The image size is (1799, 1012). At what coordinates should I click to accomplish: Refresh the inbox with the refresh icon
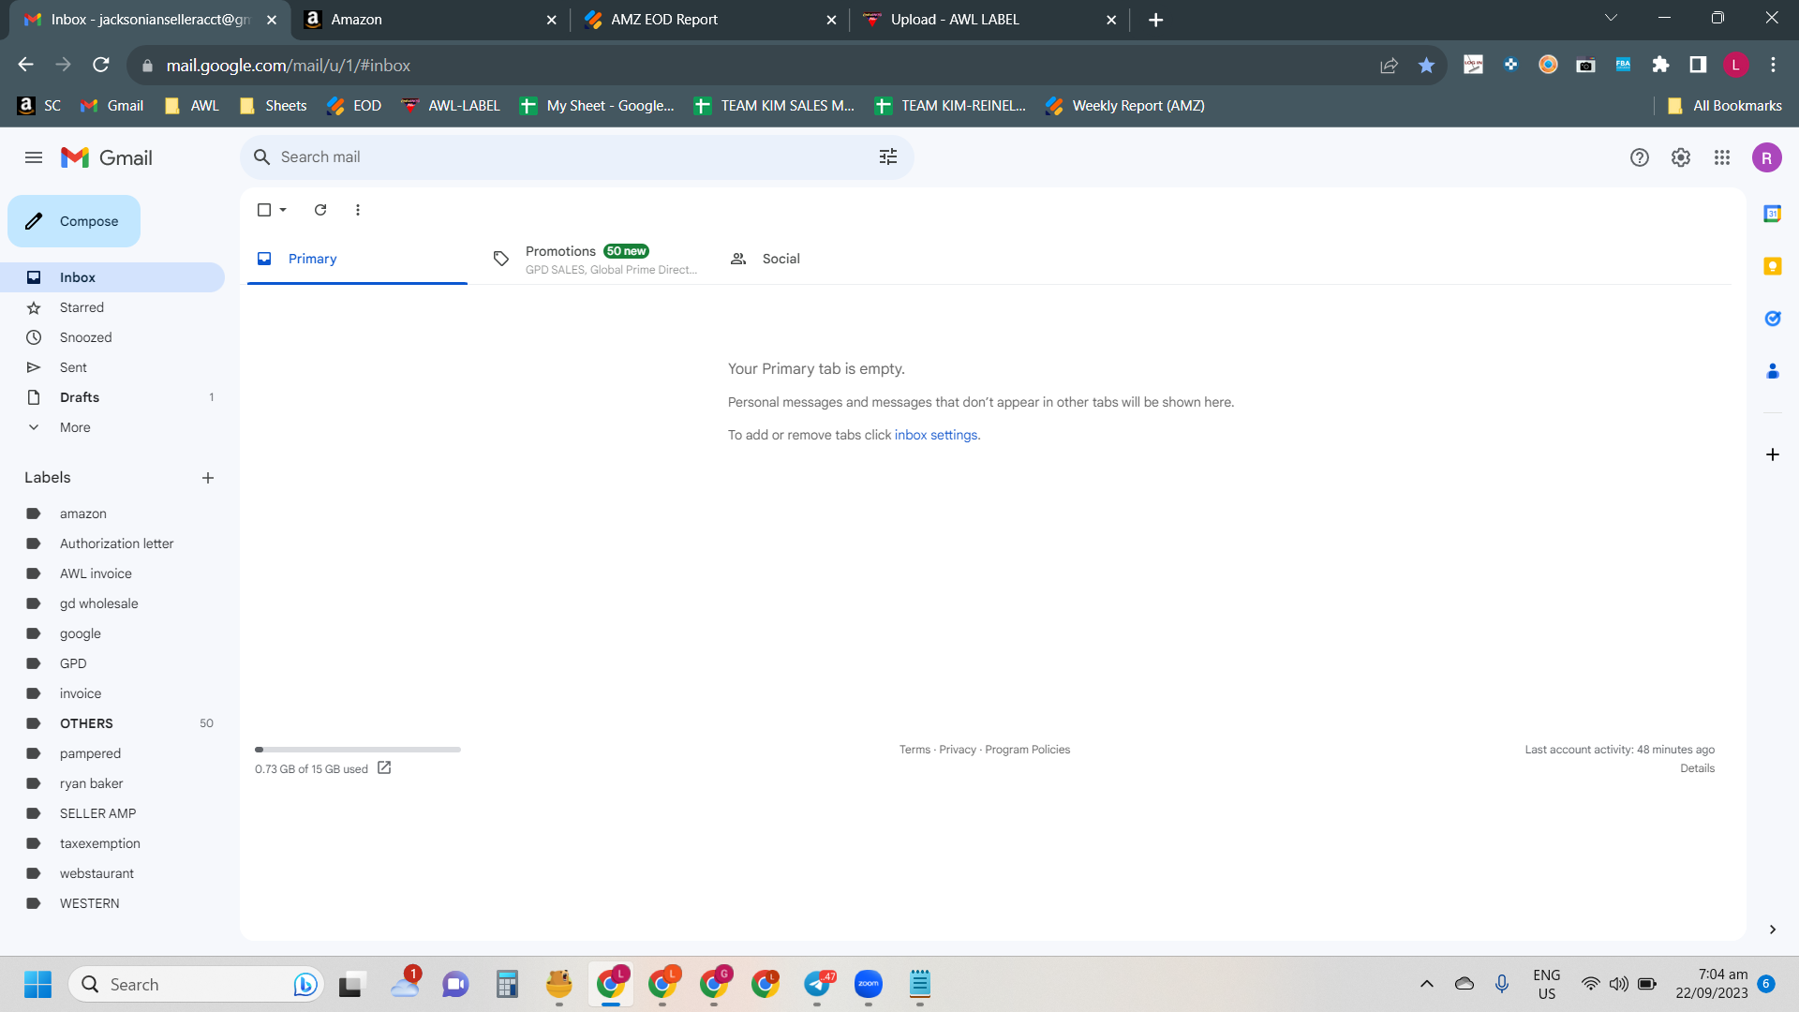320,210
